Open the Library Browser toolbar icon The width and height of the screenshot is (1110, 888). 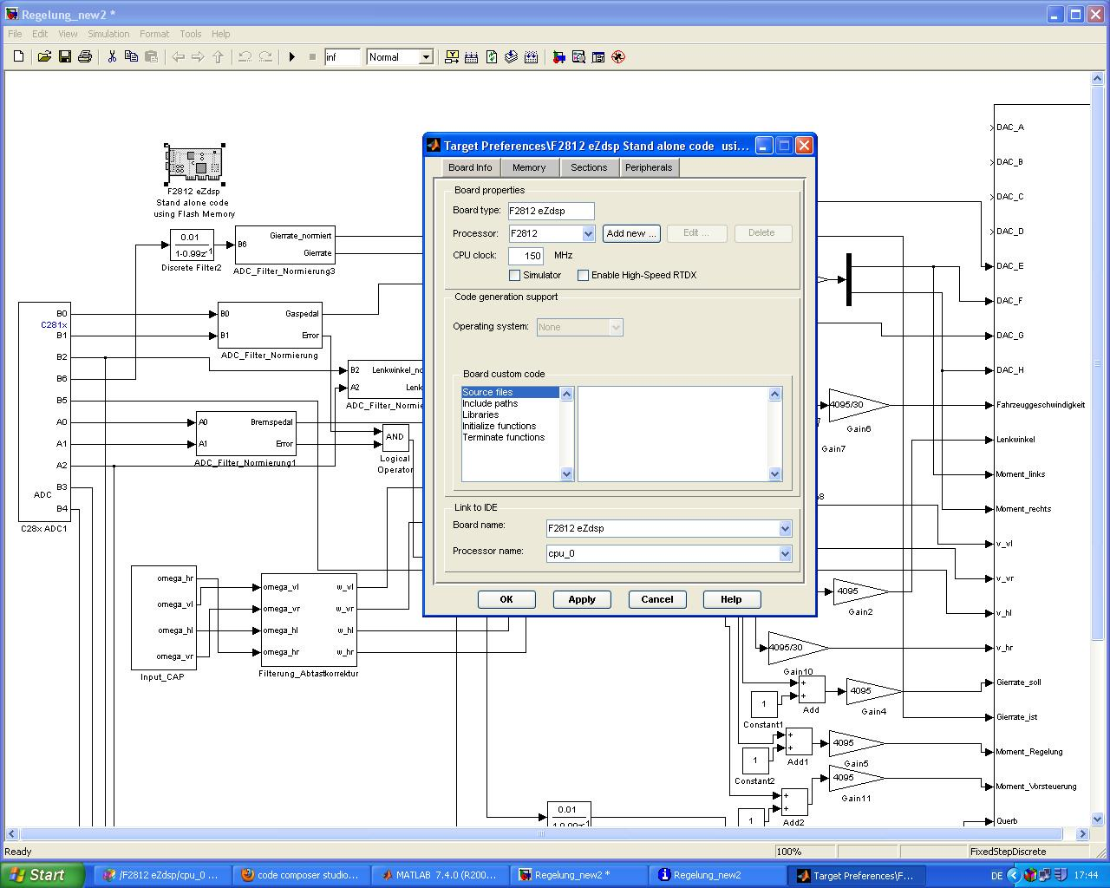(x=558, y=57)
